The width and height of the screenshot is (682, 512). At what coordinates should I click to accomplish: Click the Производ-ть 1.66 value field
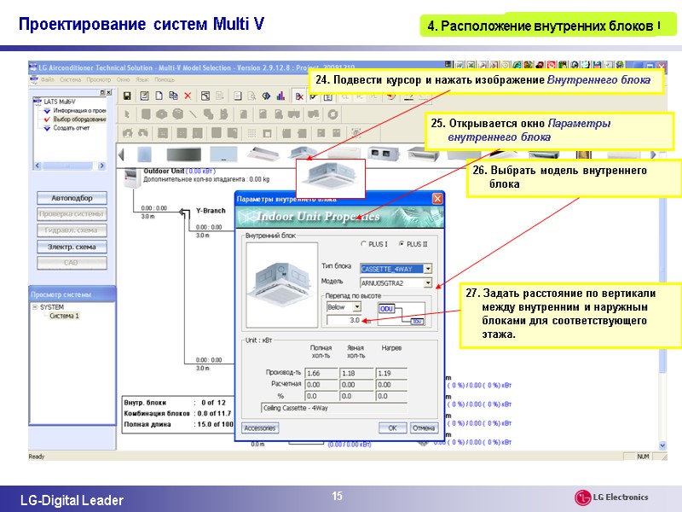[321, 373]
